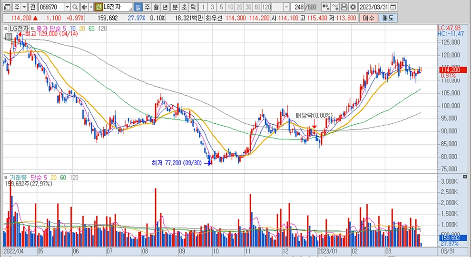Image resolution: width=471 pixels, height=257 pixels.
Task: Click the small icon at the volume panel's top right
Action: pos(465,177)
